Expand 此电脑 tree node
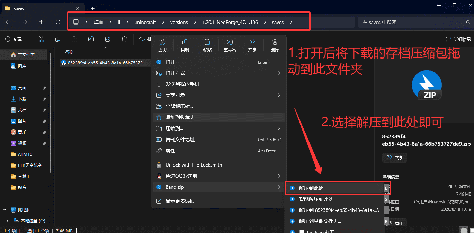The width and height of the screenshot is (474, 233). 5,209
